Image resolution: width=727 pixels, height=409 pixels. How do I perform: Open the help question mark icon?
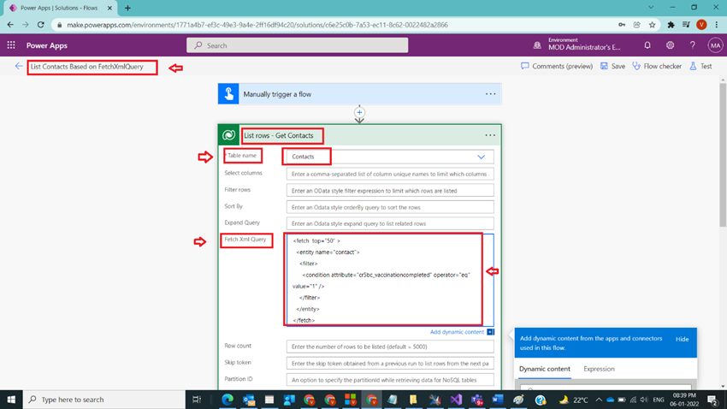(x=692, y=45)
